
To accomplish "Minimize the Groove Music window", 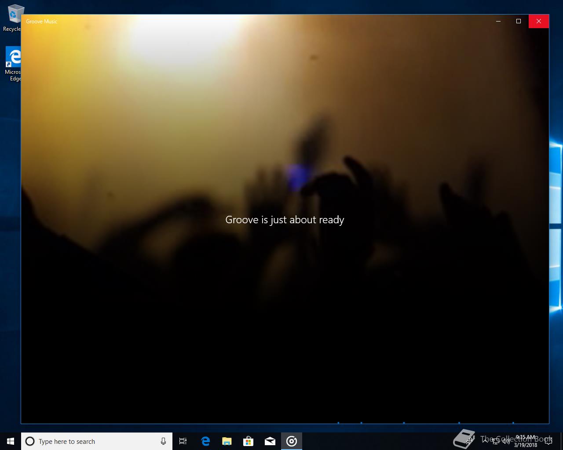I will 498,21.
